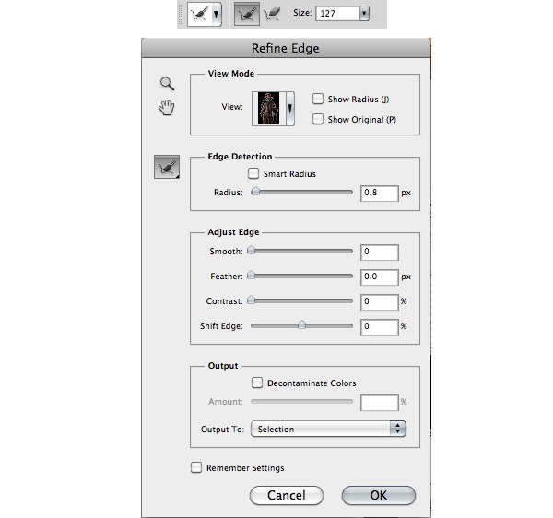The width and height of the screenshot is (553, 518).
Task: Click the Feather value field
Action: pyautogui.click(x=380, y=277)
